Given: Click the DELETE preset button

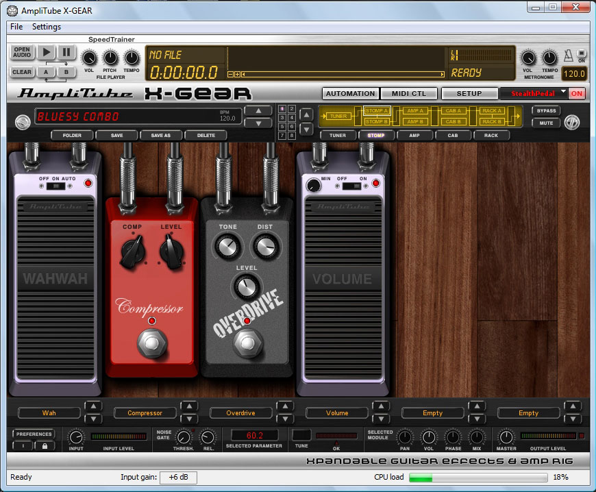Looking at the screenshot, I should [206, 136].
